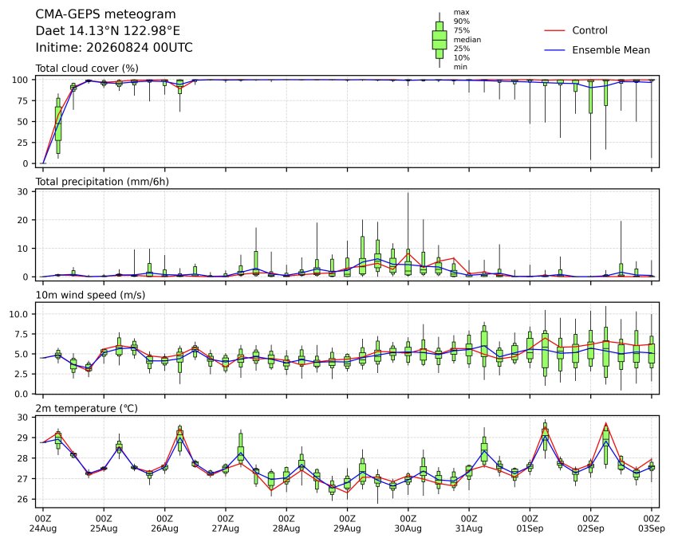Click the 00Z 30Aug time axis label
The height and width of the screenshot is (542, 674).
(x=408, y=524)
